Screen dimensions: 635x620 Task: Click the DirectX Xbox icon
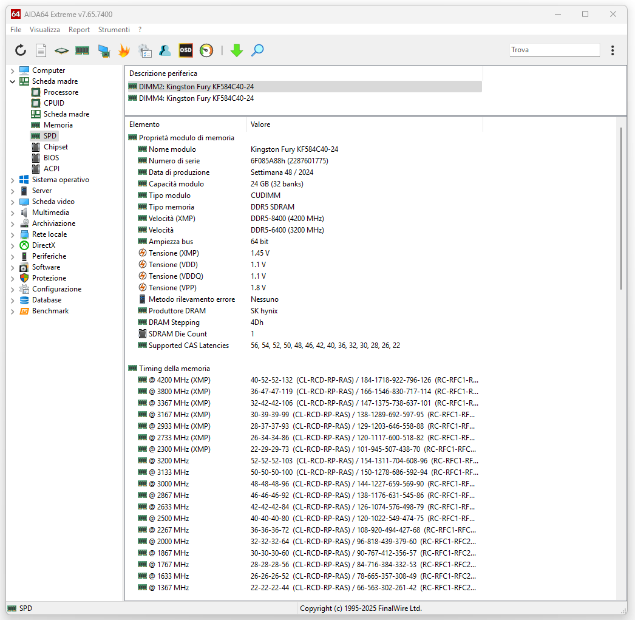click(x=24, y=245)
